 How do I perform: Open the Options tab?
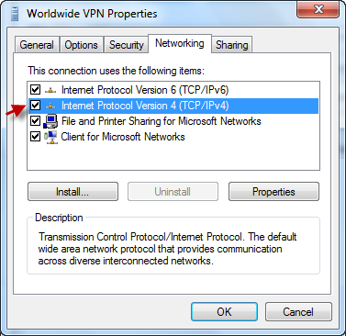click(82, 45)
